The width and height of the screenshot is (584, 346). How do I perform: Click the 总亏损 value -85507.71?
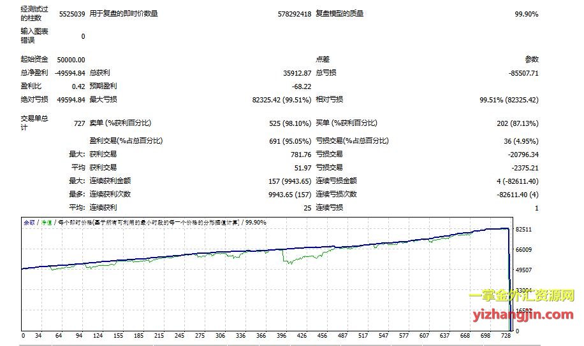(x=523, y=73)
